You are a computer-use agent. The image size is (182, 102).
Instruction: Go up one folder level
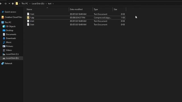13,4
